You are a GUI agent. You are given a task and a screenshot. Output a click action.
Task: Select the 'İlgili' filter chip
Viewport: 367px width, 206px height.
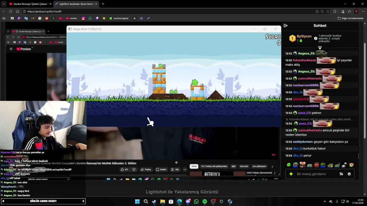coord(234,166)
